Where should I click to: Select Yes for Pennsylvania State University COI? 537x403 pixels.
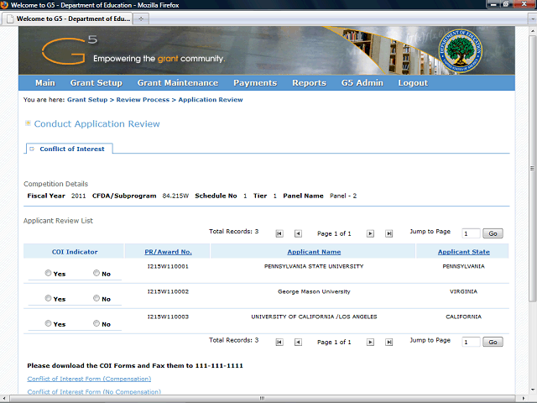48,274
